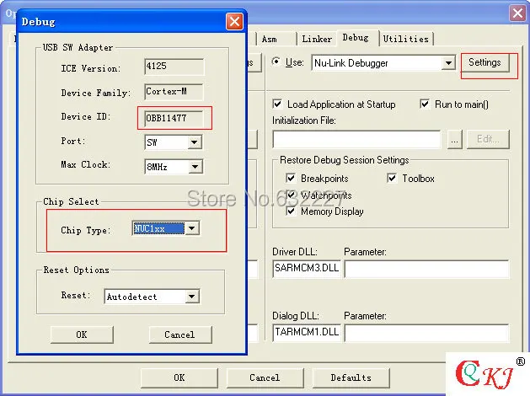Click OK in the Debug dialog
Viewport: 530px width, 396px height.
point(82,334)
